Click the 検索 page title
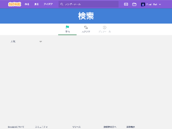This screenshot has width=172, height=129. click(86, 16)
